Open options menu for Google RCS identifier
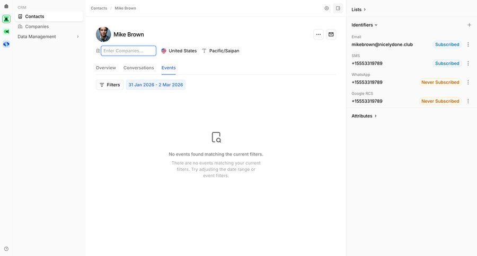Screen dimensions: 477x256 click(468, 101)
